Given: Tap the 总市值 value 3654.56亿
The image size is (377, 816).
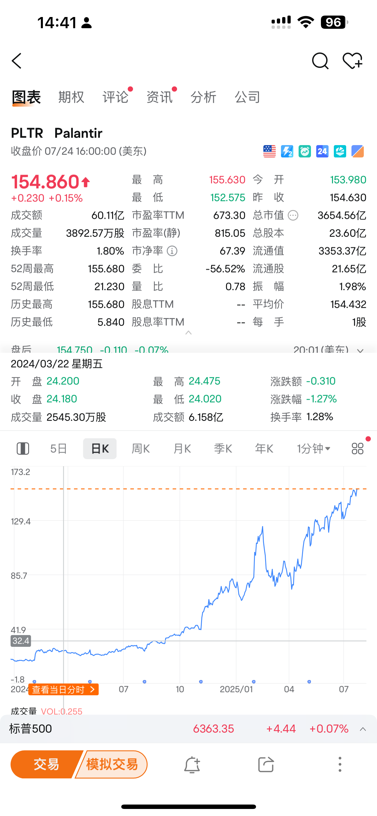Looking at the screenshot, I should pyautogui.click(x=342, y=215).
